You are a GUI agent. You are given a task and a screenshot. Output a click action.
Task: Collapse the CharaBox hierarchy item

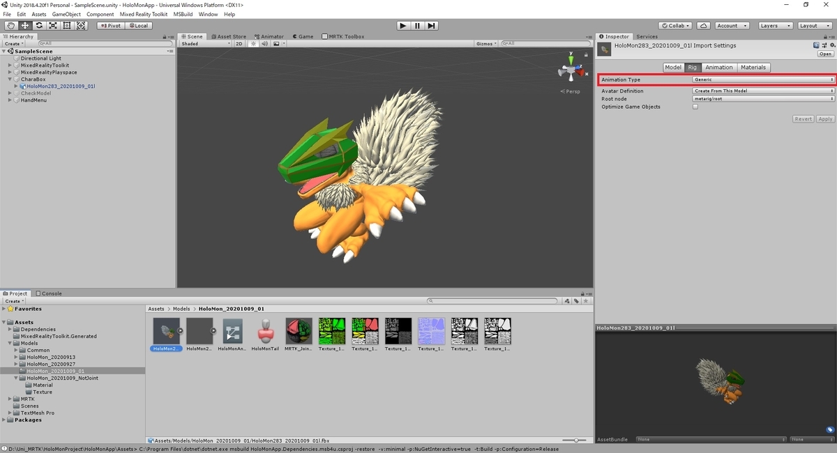pyautogui.click(x=10, y=79)
